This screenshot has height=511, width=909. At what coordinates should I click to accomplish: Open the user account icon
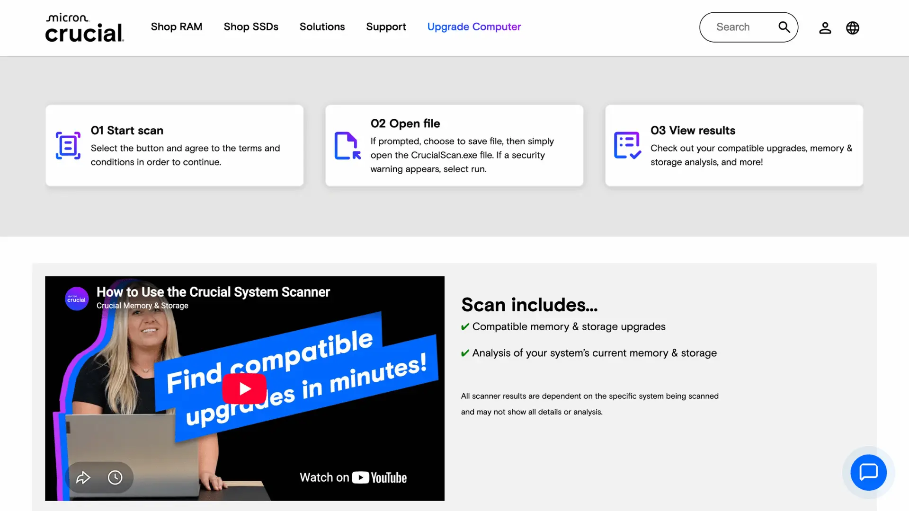pyautogui.click(x=825, y=28)
